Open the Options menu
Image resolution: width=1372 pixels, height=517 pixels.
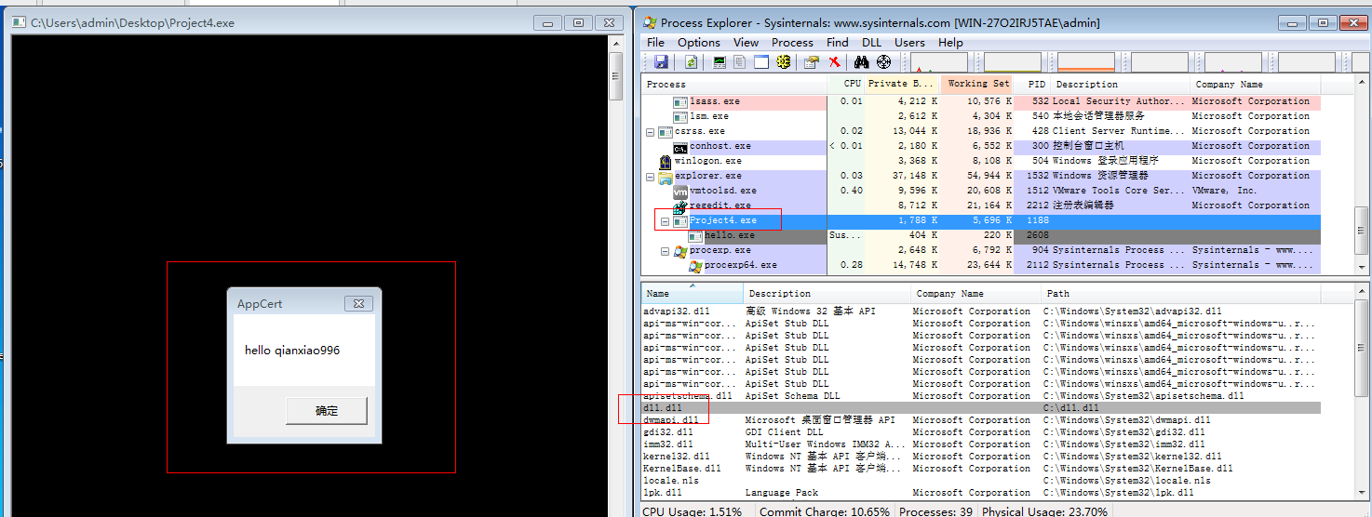coord(699,43)
